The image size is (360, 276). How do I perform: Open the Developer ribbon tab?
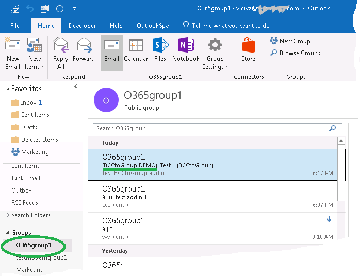pyautogui.click(x=82, y=26)
